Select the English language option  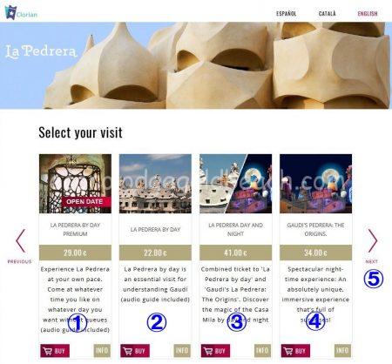[368, 14]
